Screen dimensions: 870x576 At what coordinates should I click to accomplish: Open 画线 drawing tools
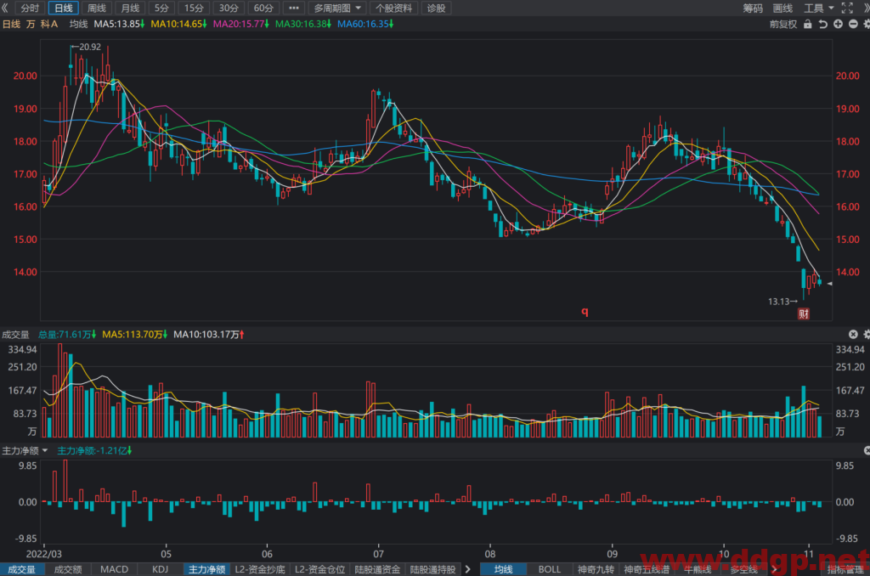(x=782, y=8)
